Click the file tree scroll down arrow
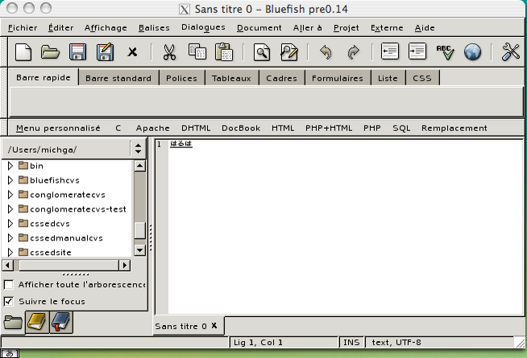The image size is (527, 358). click(x=139, y=250)
